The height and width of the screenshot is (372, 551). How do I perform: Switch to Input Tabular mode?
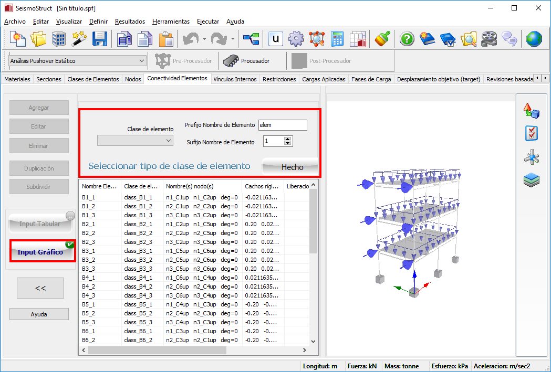(40, 224)
